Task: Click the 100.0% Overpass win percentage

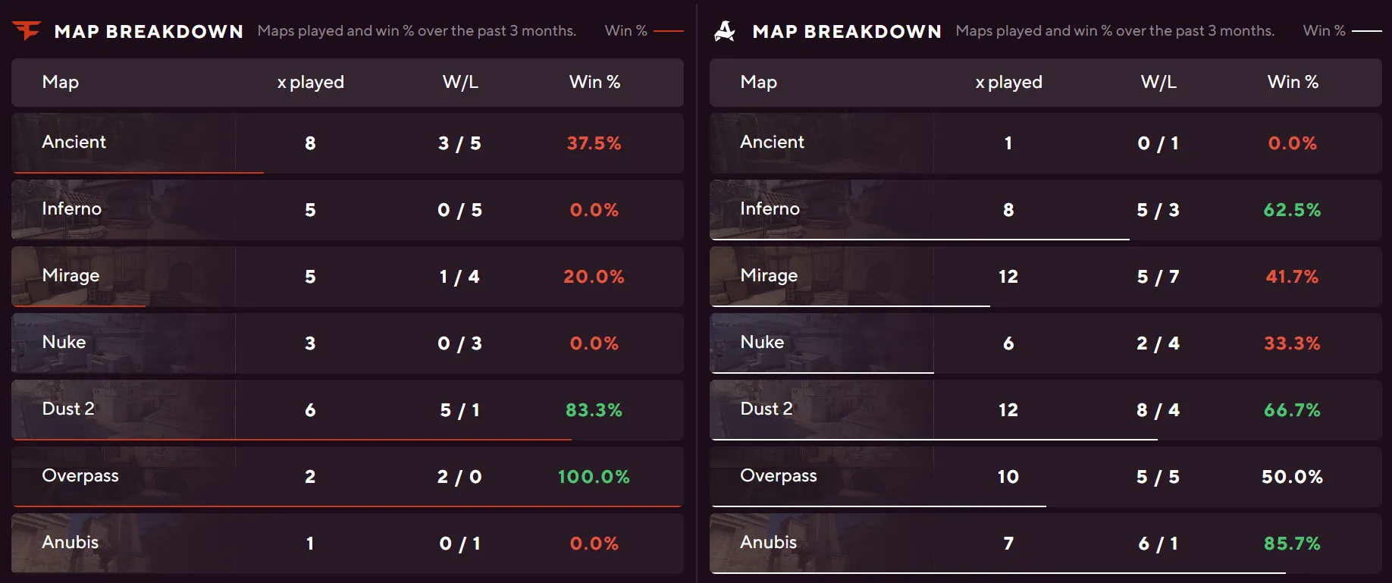Action: [x=594, y=477]
